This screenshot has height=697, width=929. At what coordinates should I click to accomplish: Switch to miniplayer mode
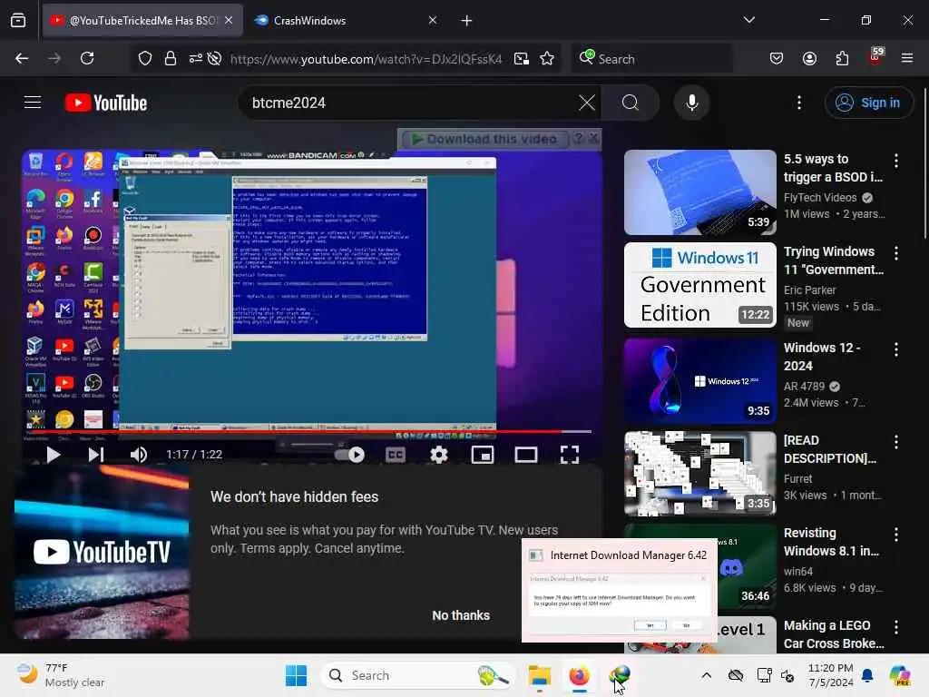pyautogui.click(x=483, y=455)
